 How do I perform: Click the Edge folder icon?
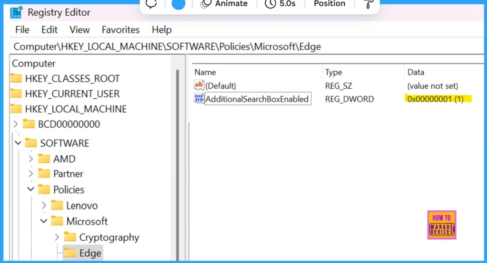pyautogui.click(x=70, y=253)
